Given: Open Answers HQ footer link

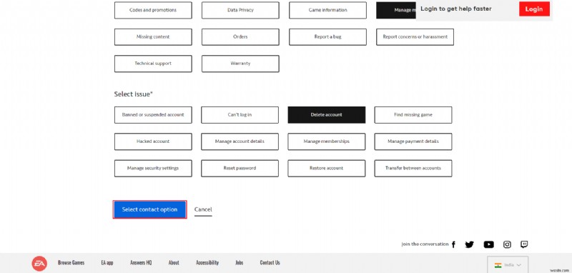Looking at the screenshot, I should pos(141,262).
